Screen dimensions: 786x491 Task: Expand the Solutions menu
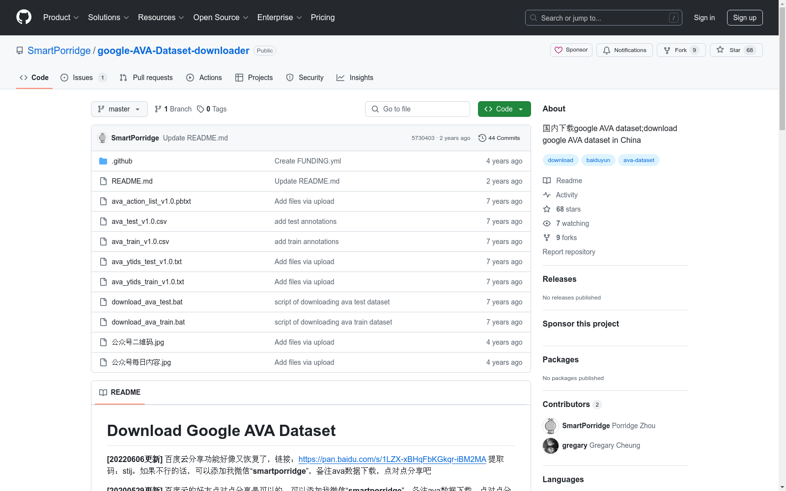[109, 17]
